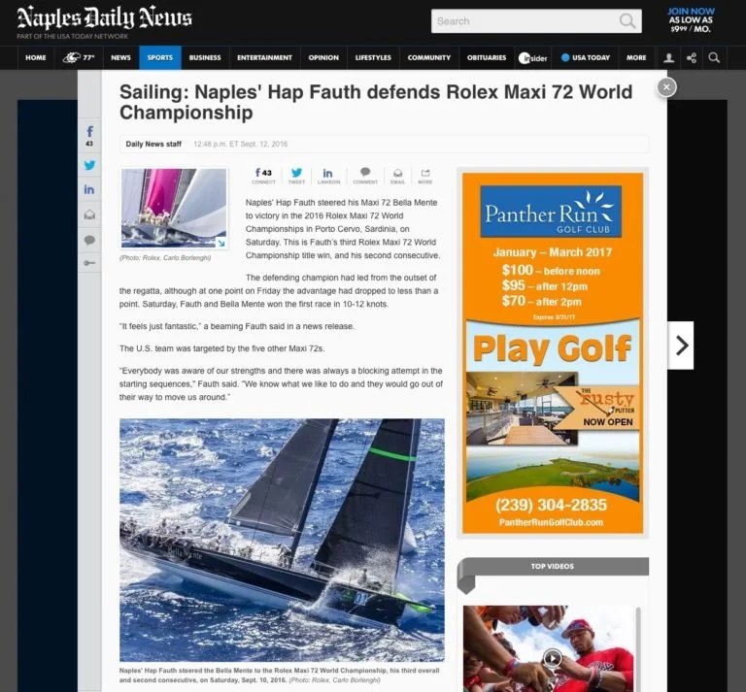Open the News section
Image resolution: width=746 pixels, height=692 pixels.
coord(120,57)
